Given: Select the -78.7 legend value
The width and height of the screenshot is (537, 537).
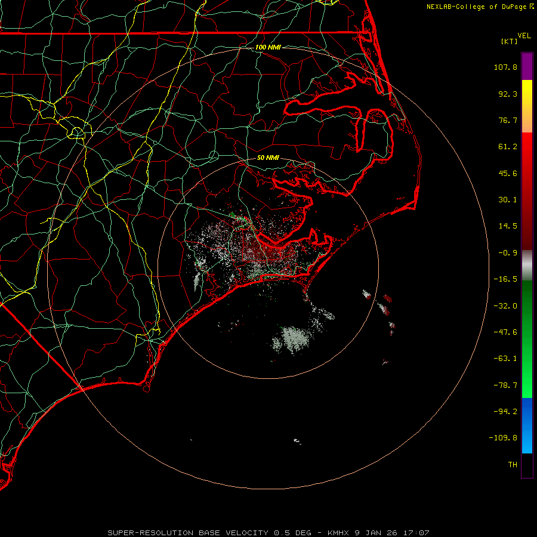Looking at the screenshot, I should click(x=505, y=385).
